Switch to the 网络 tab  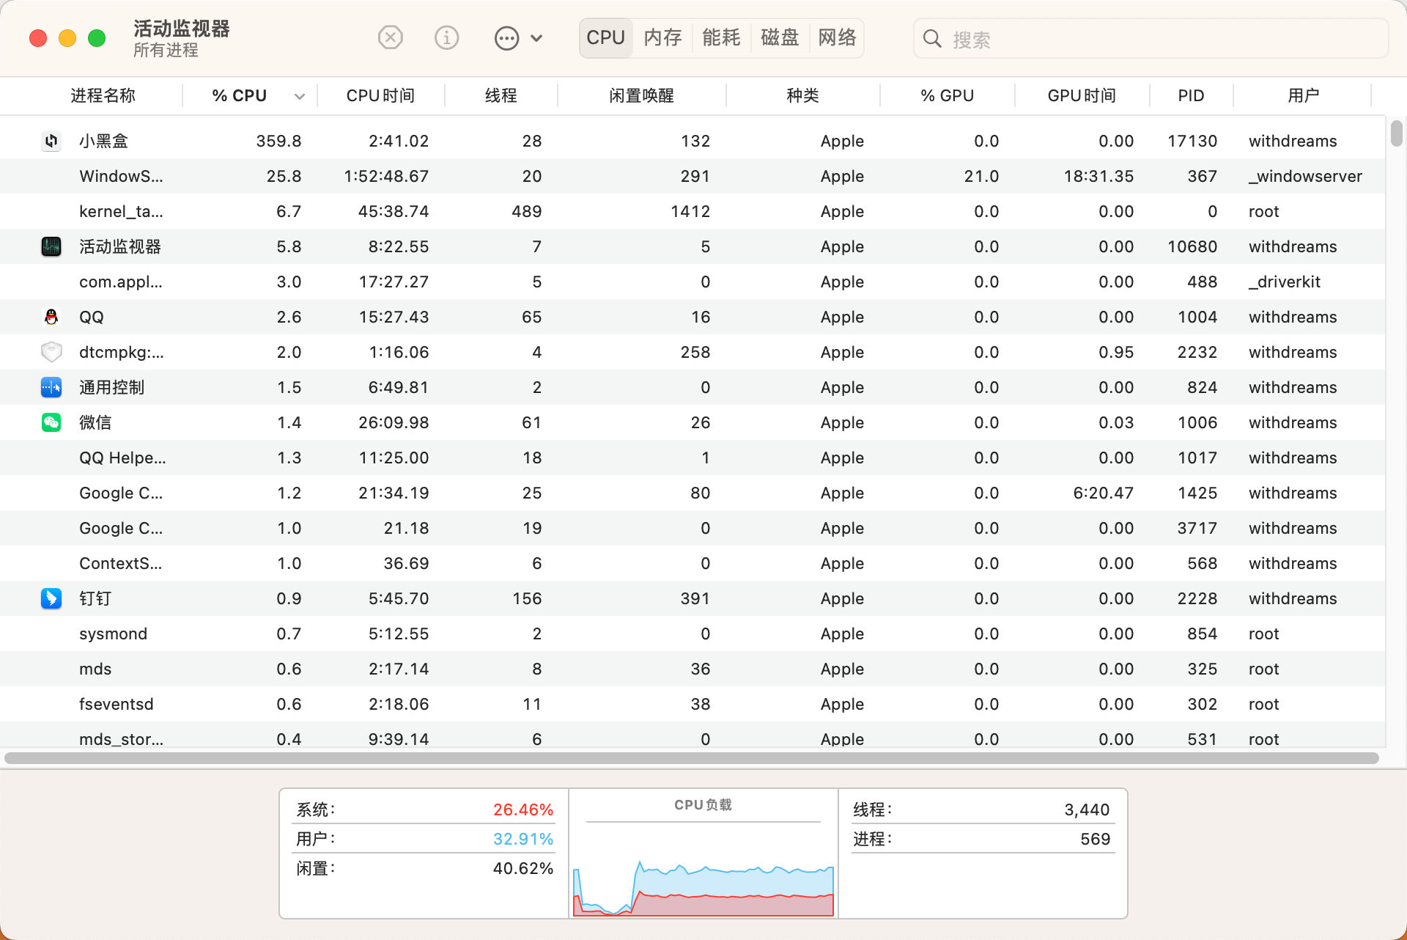[837, 37]
